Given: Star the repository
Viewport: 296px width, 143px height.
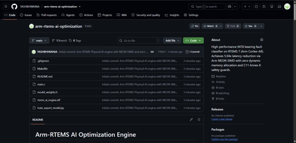Looking at the screenshot, I should [x=250, y=26].
